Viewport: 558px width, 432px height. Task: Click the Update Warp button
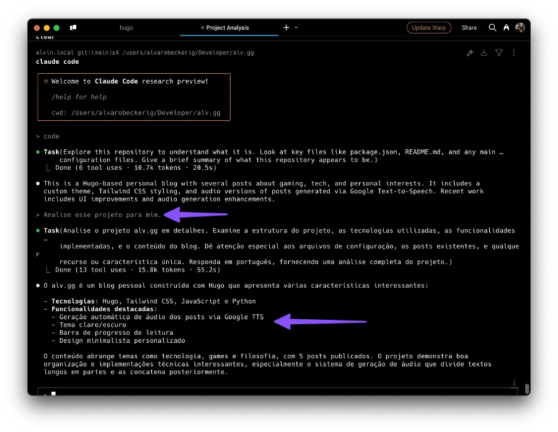(x=429, y=27)
